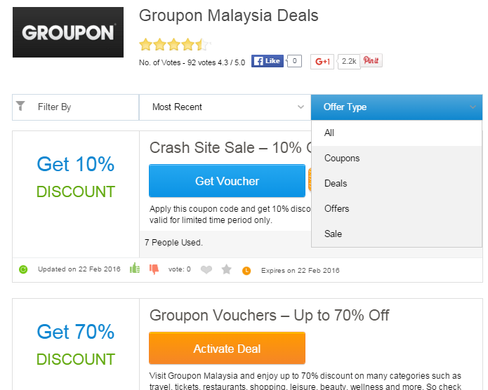Click the Groupon logo image

(68, 32)
